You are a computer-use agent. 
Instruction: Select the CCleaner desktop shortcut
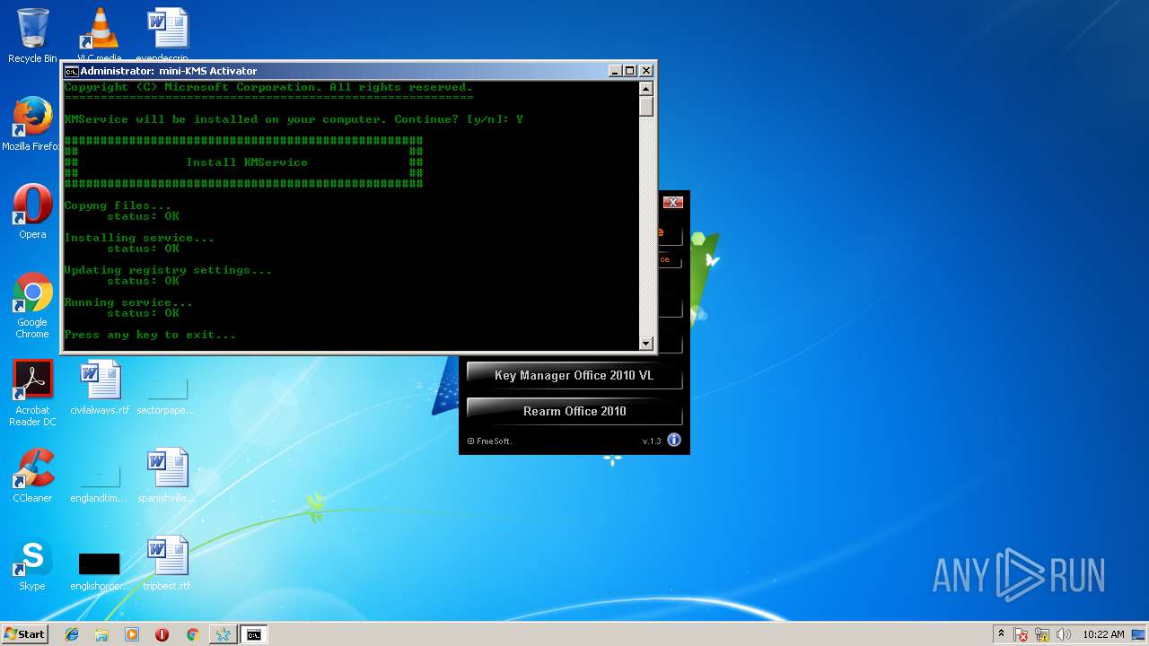pos(32,476)
